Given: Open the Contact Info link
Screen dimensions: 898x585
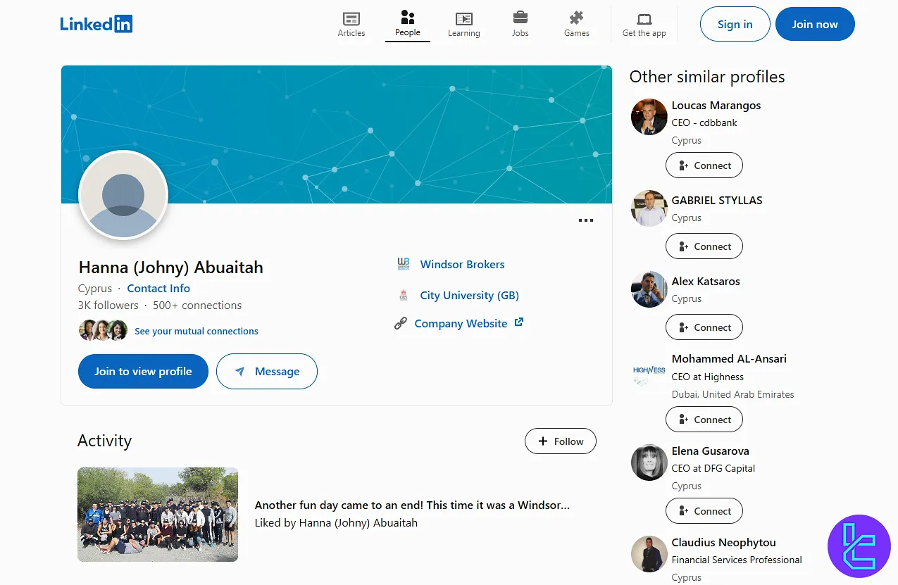Looking at the screenshot, I should (158, 289).
